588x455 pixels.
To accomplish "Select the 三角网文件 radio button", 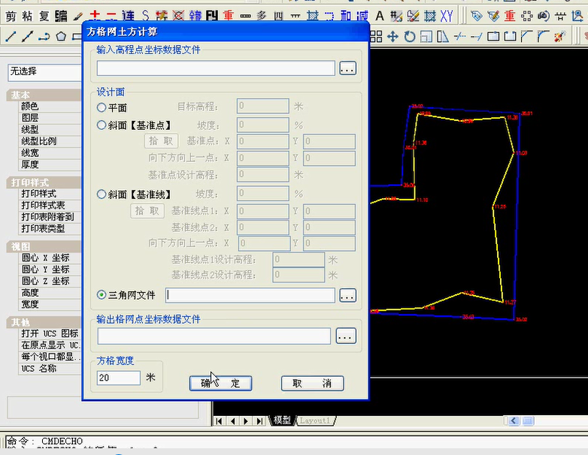I will (x=102, y=295).
